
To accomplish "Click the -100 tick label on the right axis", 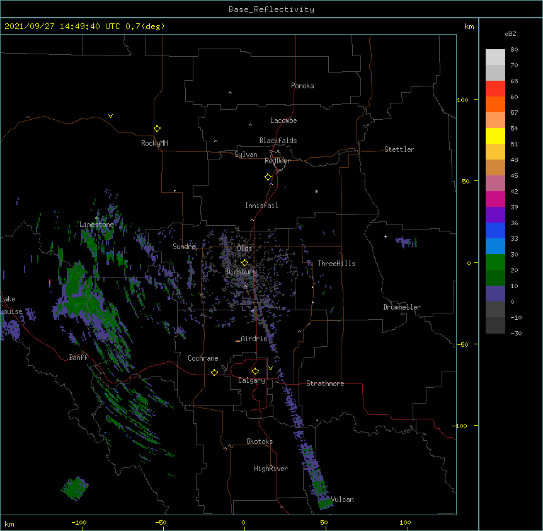I will pos(460,426).
